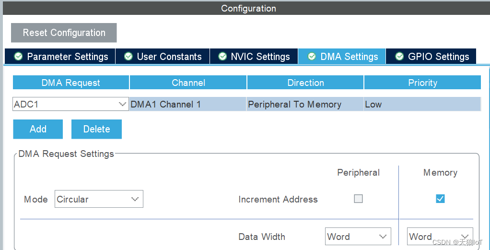
Task: Click the Reset Configuration button
Action: pyautogui.click(x=64, y=33)
